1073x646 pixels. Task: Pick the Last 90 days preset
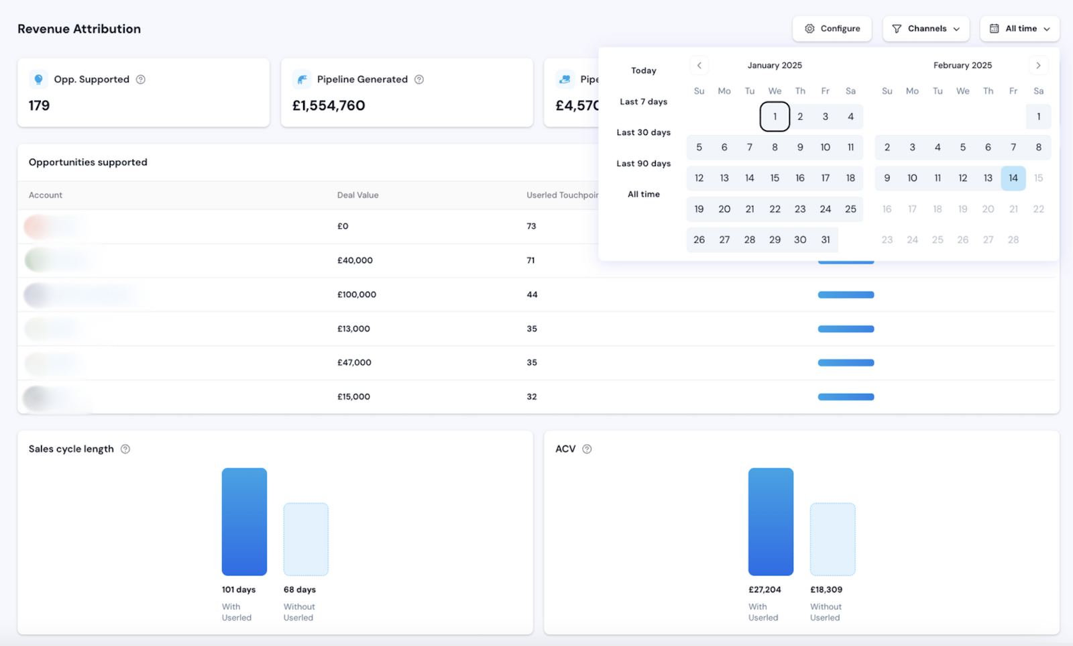tap(643, 163)
